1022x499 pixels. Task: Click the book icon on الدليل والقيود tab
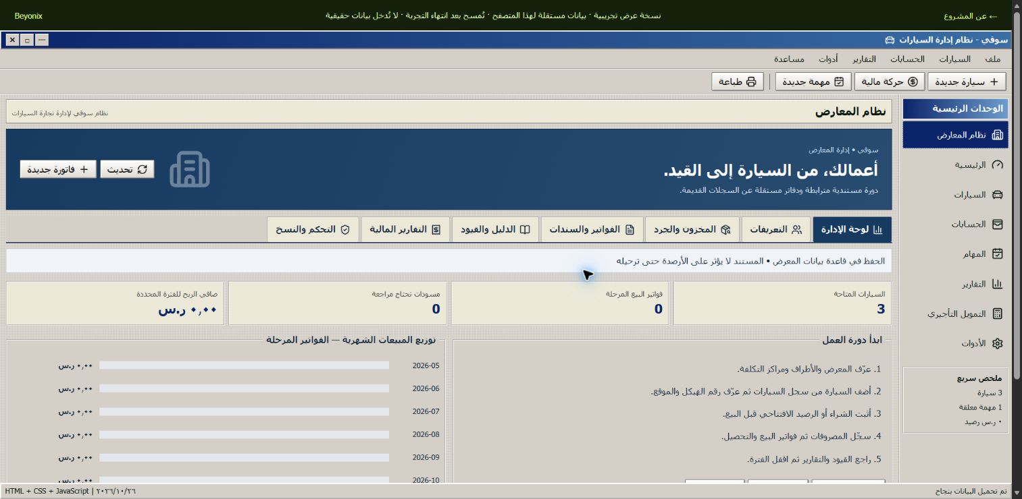click(525, 229)
